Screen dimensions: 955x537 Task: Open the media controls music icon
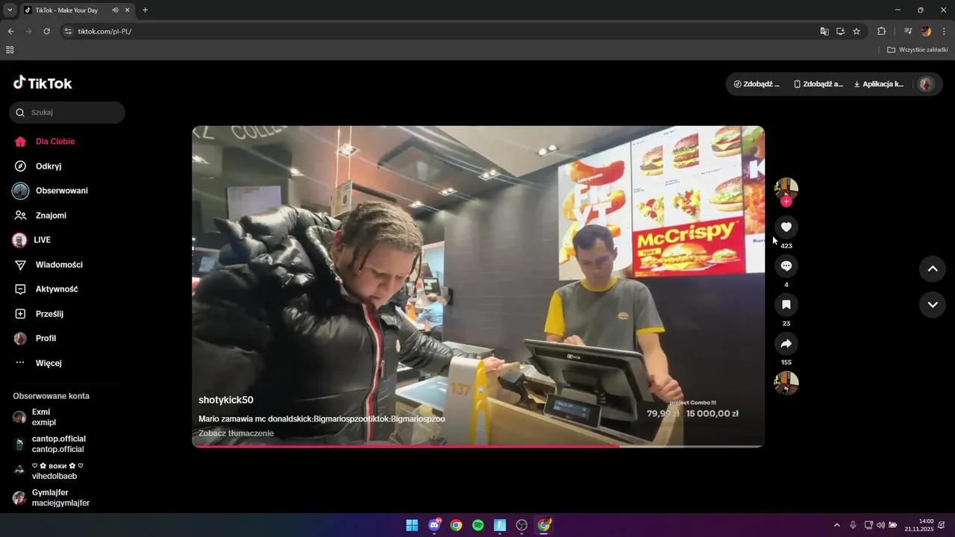tap(908, 31)
